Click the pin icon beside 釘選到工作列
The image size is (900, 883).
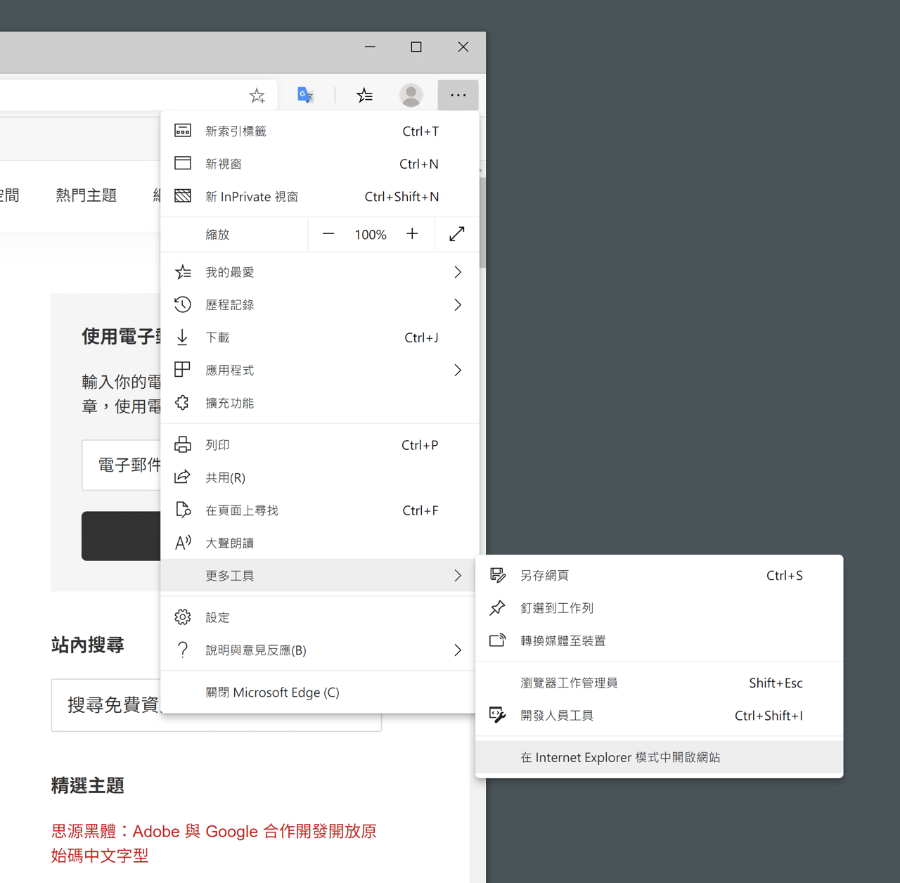coord(498,607)
